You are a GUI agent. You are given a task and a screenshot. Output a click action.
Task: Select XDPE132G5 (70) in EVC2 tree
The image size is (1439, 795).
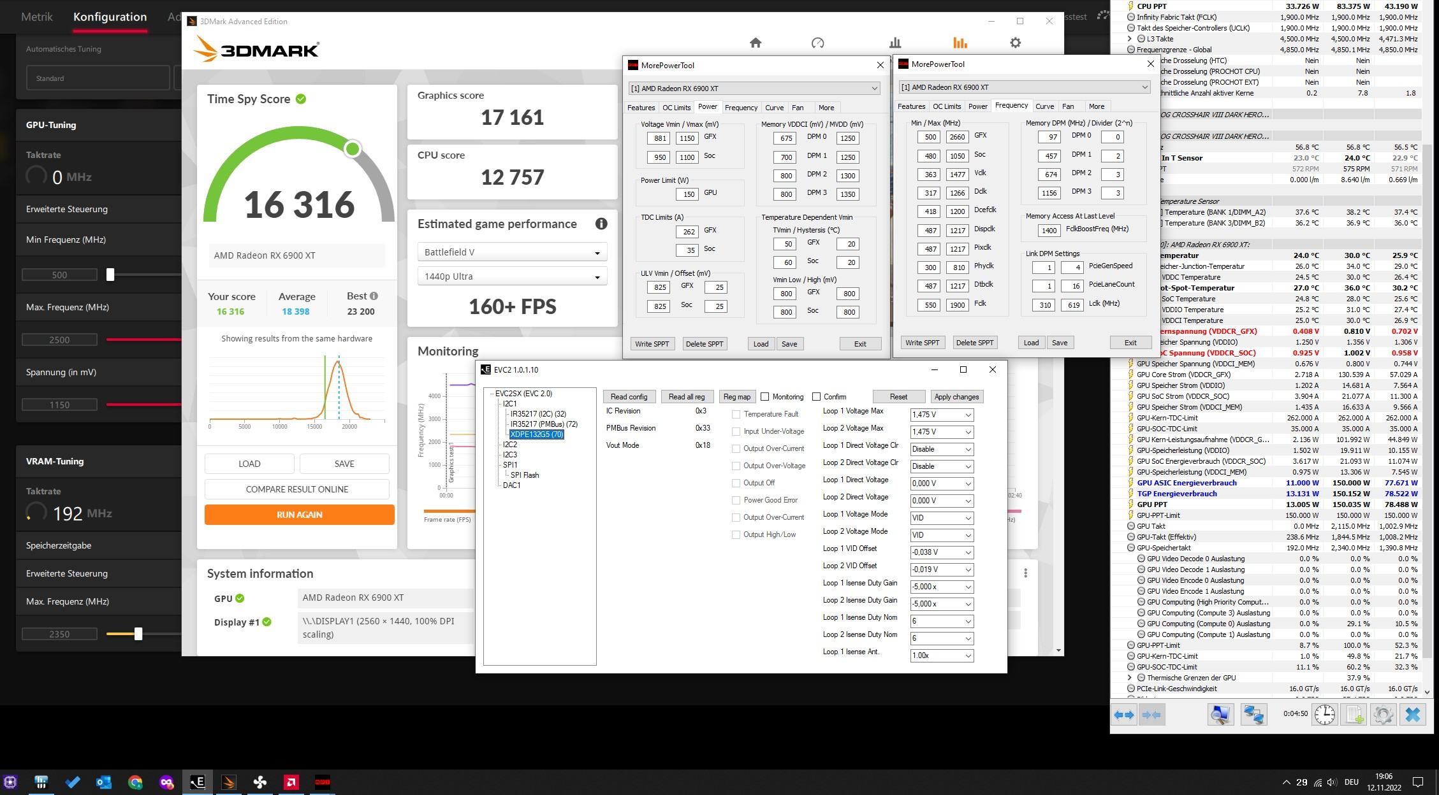(536, 434)
